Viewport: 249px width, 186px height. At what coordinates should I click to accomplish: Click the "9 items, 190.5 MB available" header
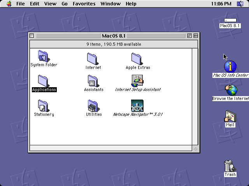click(x=114, y=44)
